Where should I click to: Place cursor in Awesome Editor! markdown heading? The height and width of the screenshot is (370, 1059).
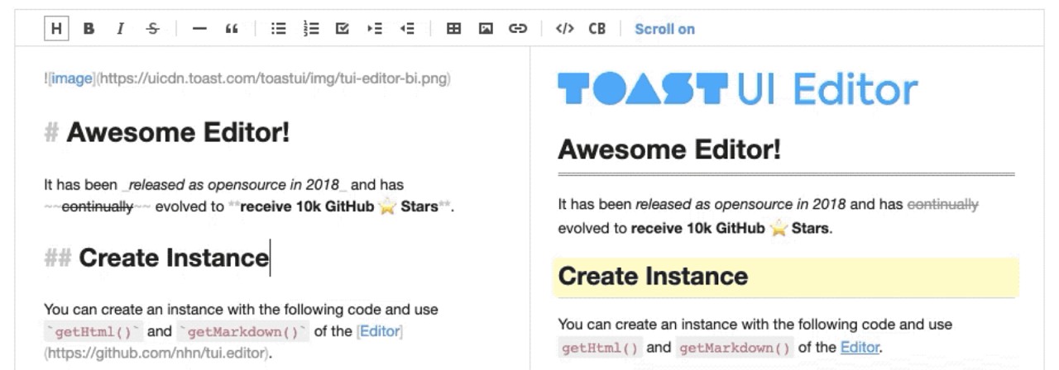pyautogui.click(x=178, y=133)
